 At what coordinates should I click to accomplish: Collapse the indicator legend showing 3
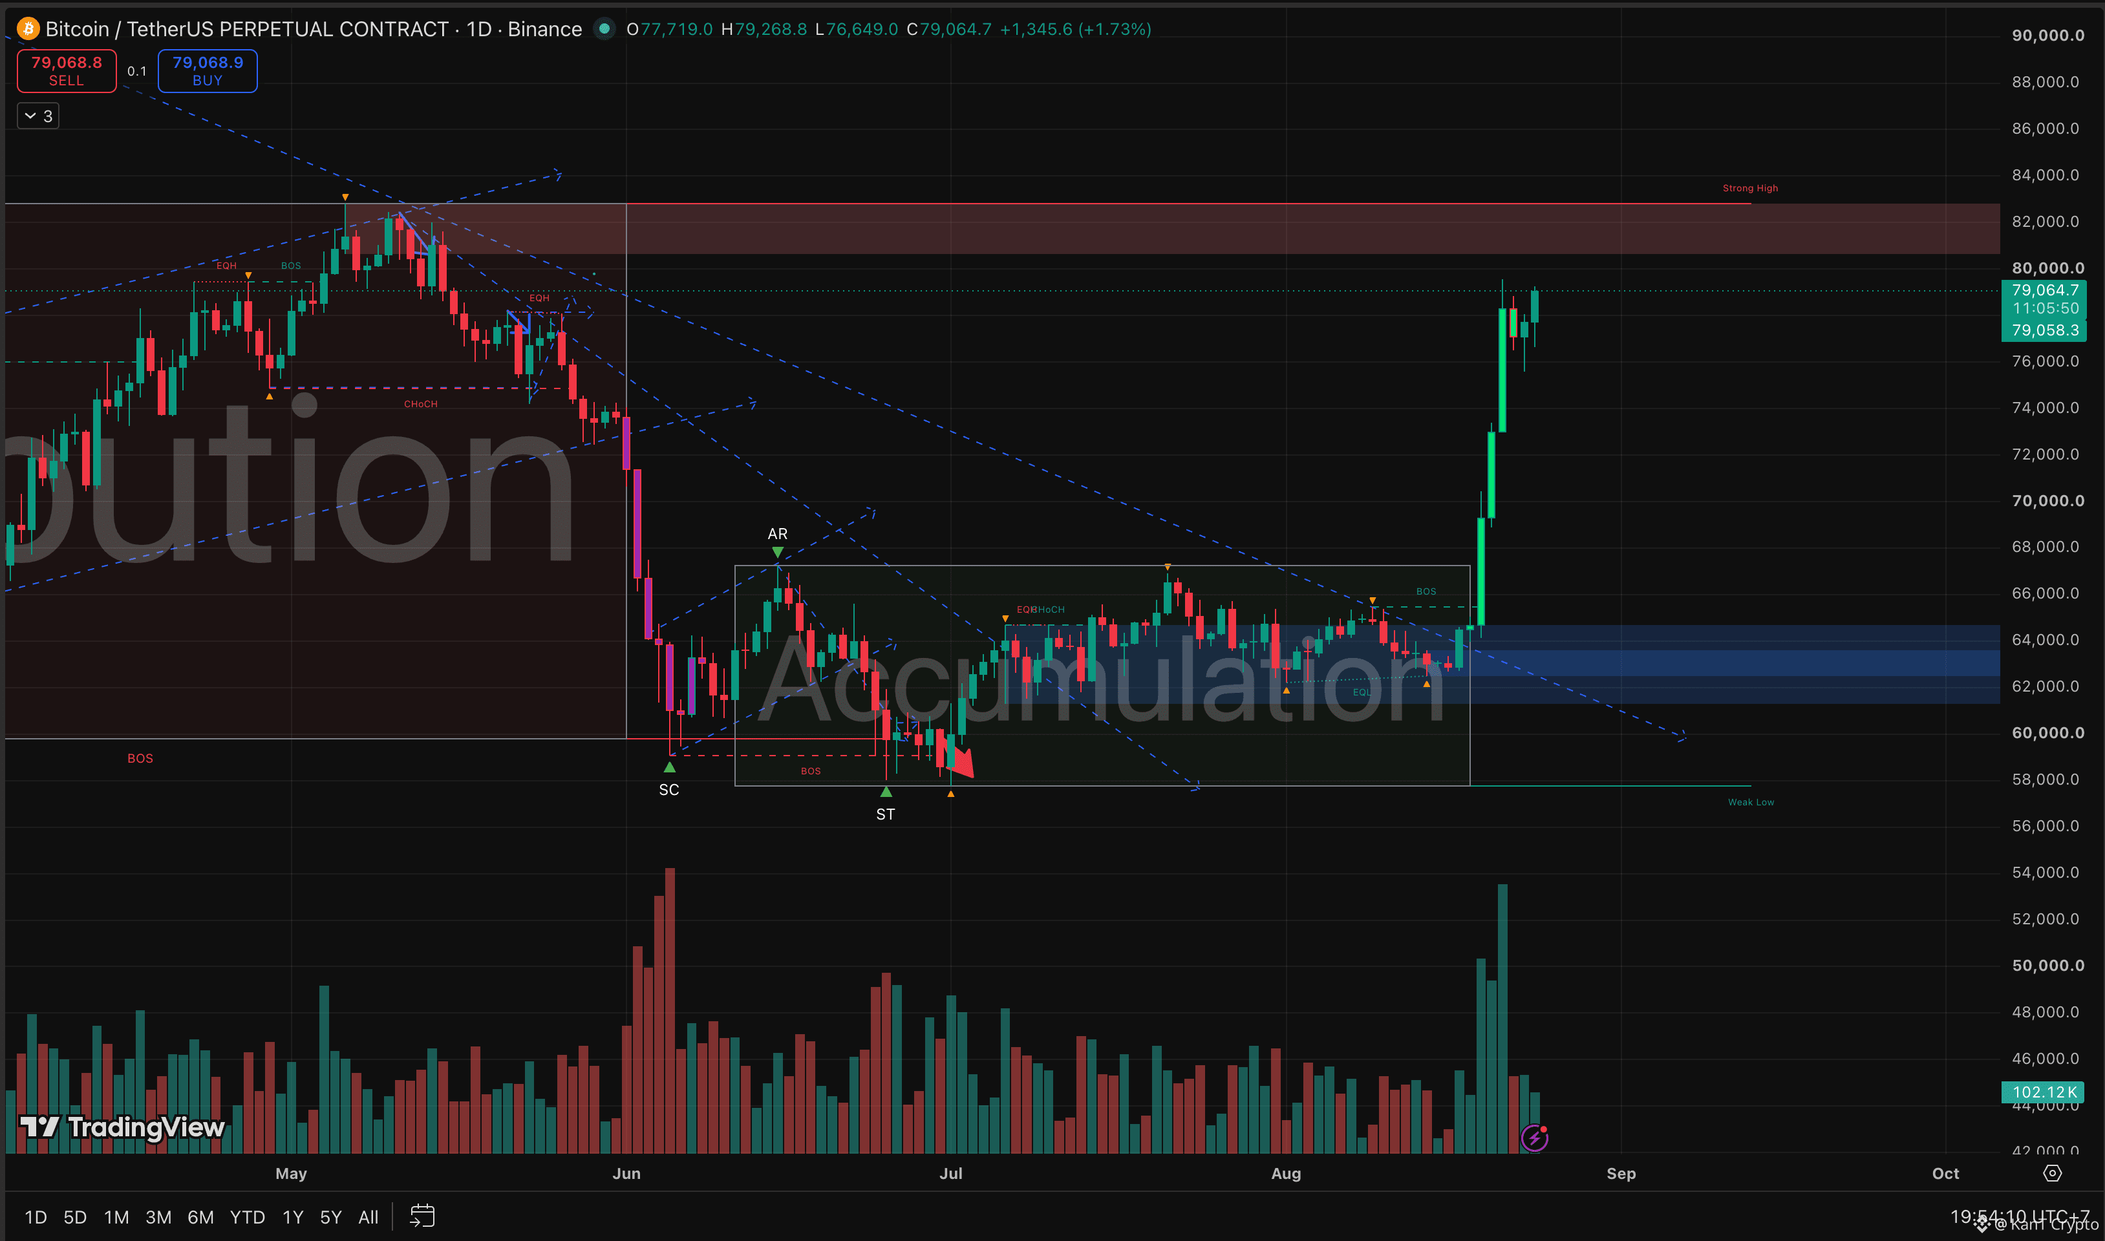click(39, 116)
